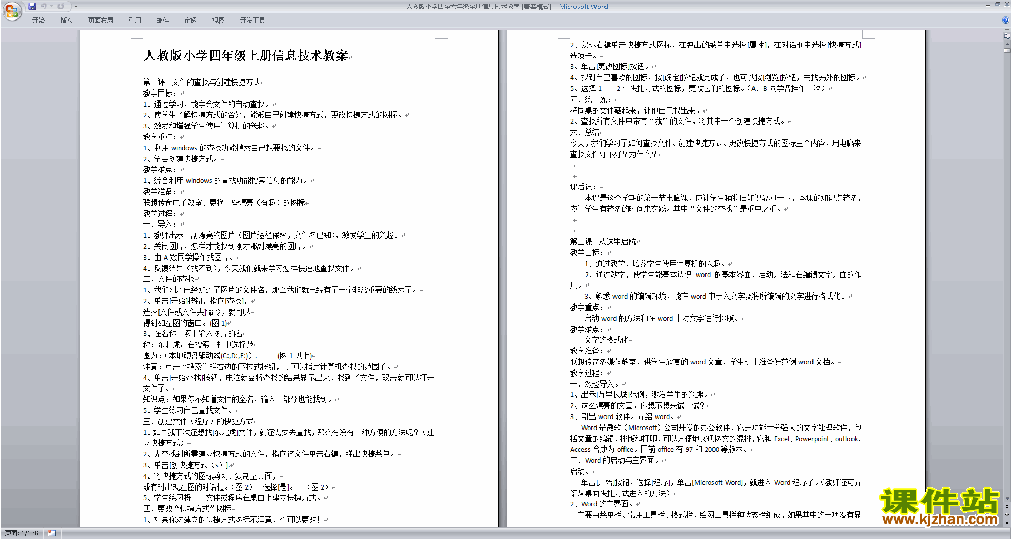Screen dimensions: 1011x539
Task: Open the 开始 ribbon tab
Action: pos(38,21)
